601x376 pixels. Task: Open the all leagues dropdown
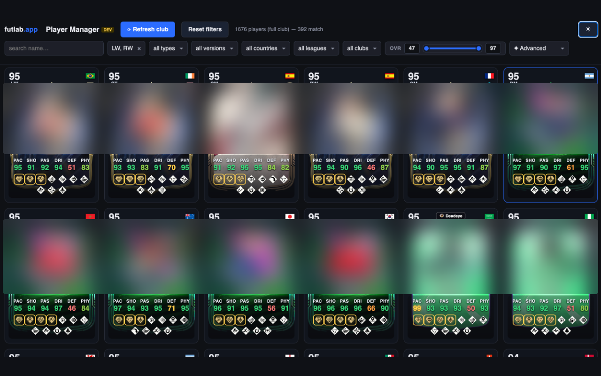[316, 48]
